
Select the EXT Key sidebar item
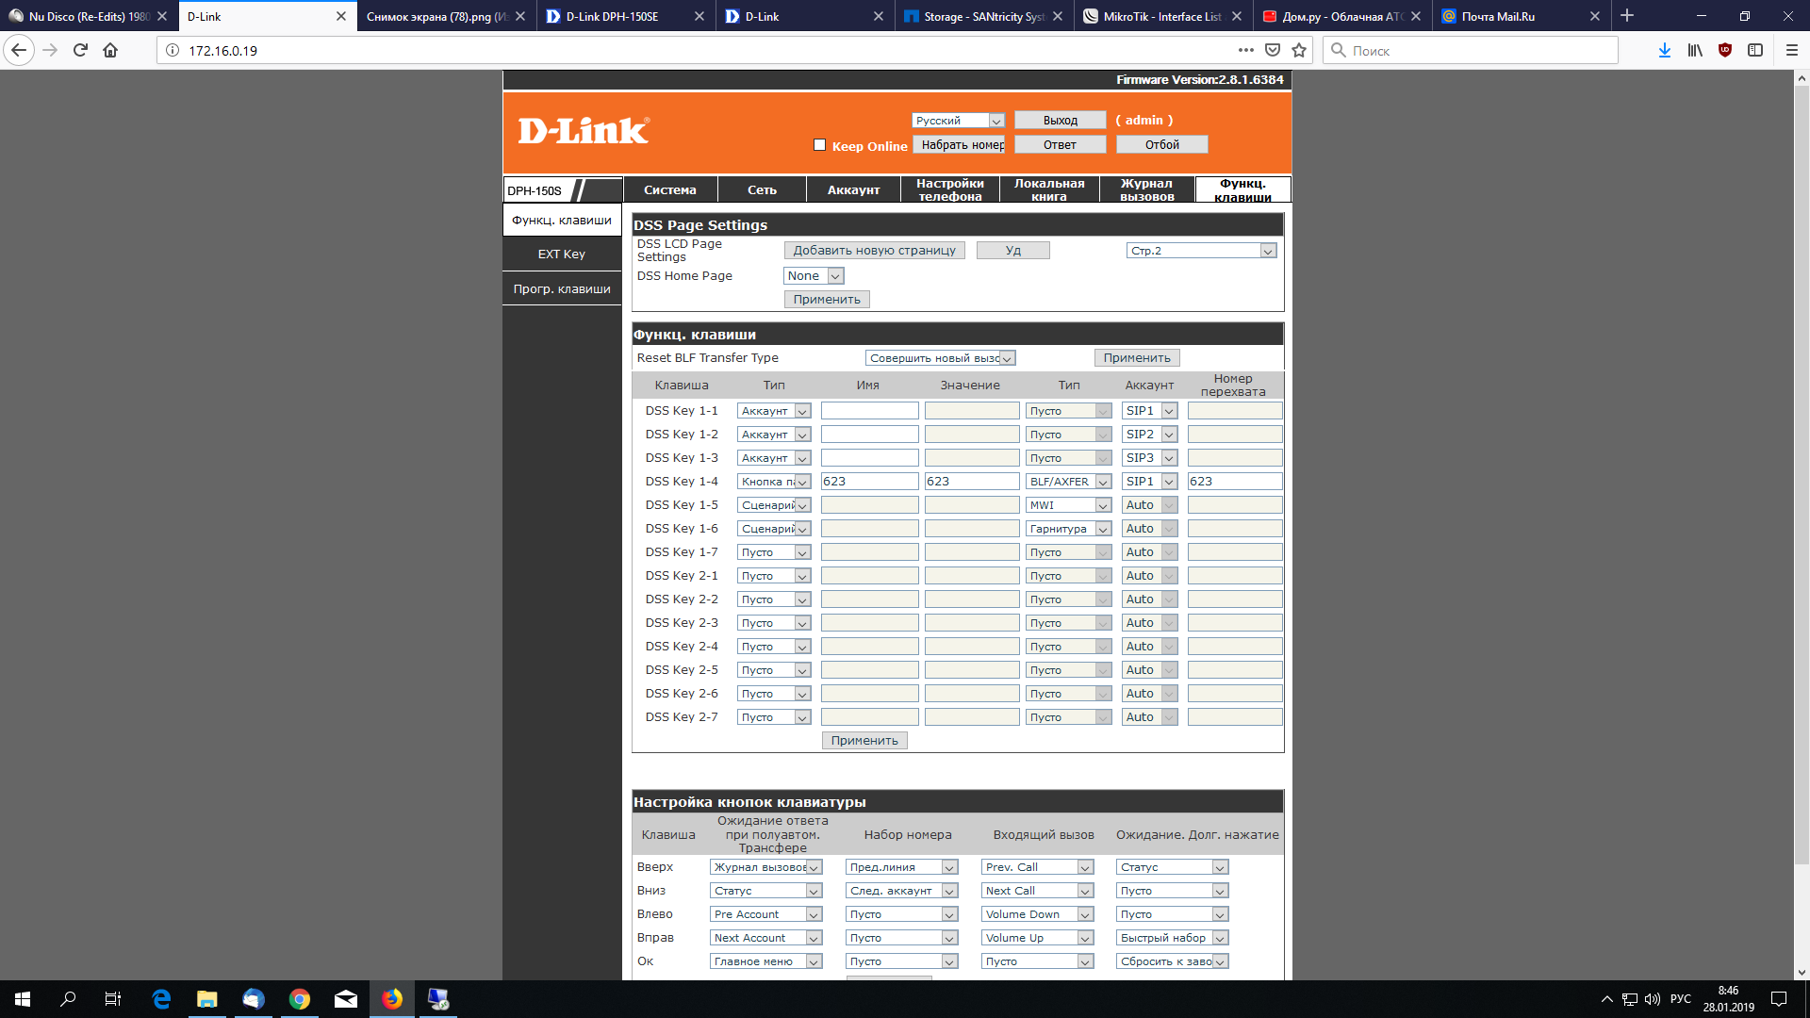click(562, 254)
